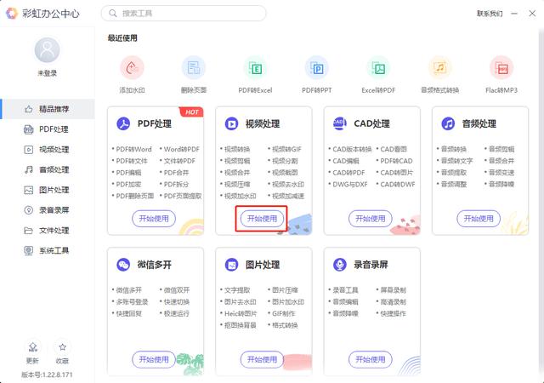Click 音频合并 in 音频处理 card
Viewport: 544px width, 383px height.
501,161
